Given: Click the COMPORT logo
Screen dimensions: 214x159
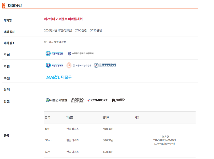Looking at the screenshot, I should click(97, 100).
